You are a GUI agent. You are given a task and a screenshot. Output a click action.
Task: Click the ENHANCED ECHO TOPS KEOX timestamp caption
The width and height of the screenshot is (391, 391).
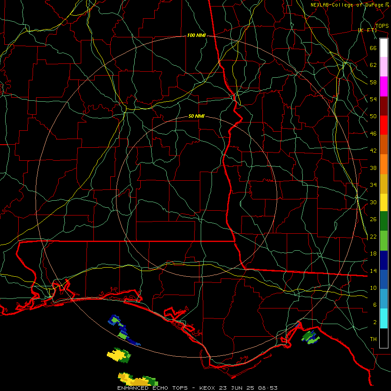[x=197, y=388]
